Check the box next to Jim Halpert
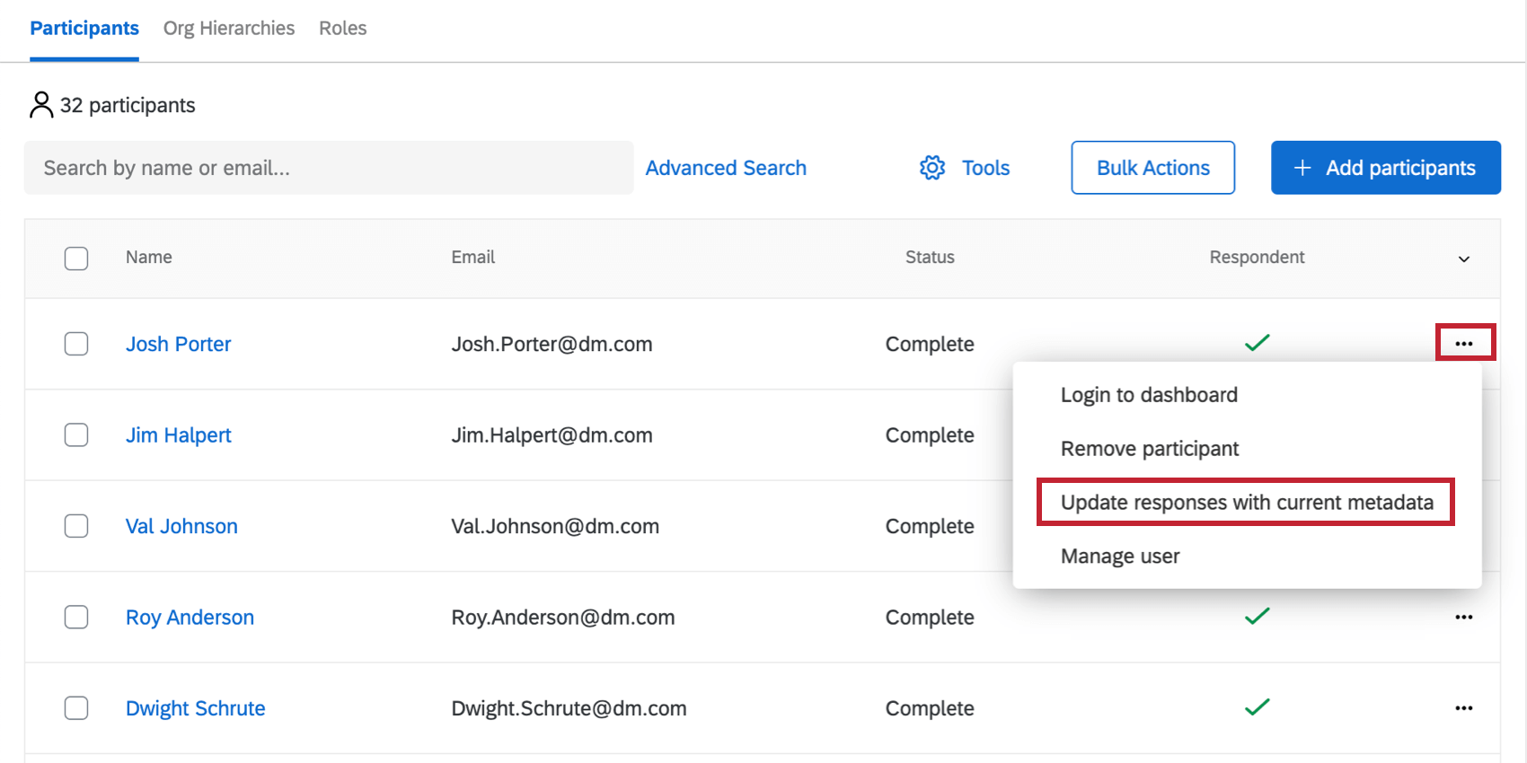 (76, 435)
